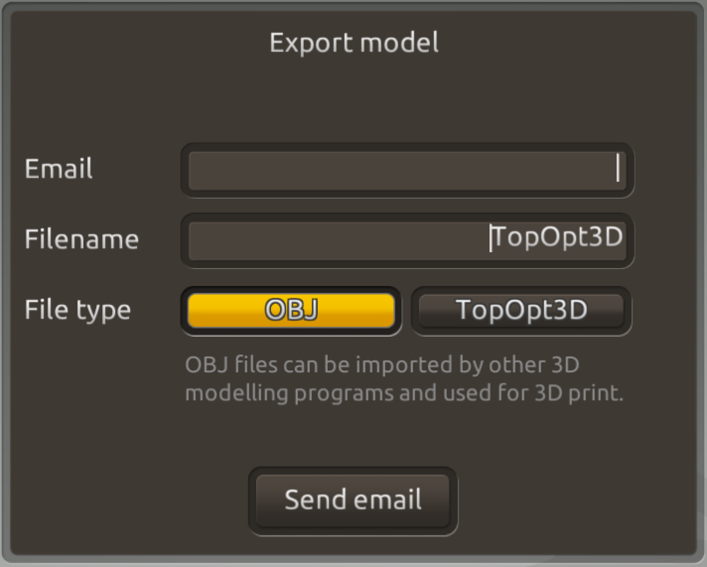
Task: Click empty left area of Filename field
Action: [x=298, y=241]
